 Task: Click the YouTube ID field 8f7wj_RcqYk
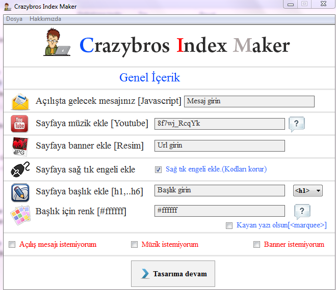[220, 124]
